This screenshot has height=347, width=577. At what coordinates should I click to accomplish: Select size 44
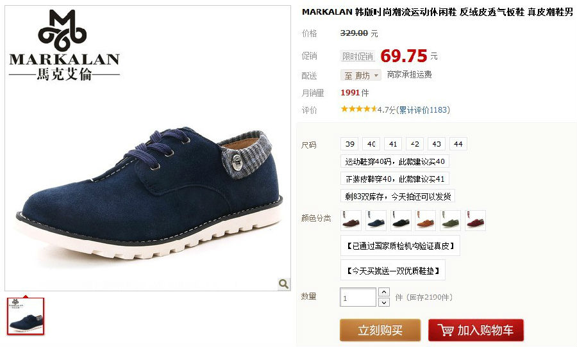pyautogui.click(x=458, y=144)
